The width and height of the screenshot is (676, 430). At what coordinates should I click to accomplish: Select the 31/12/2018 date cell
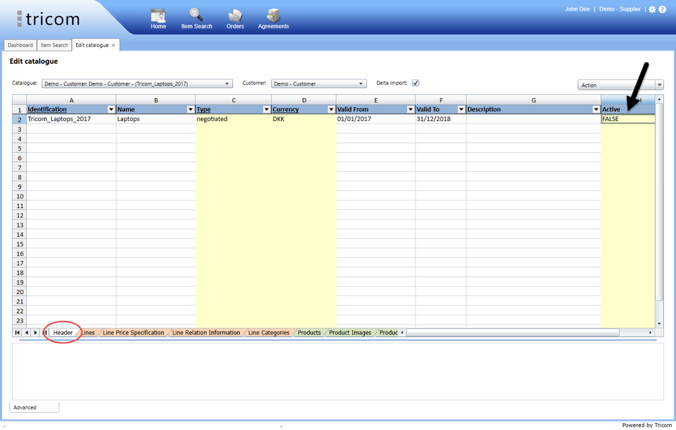pos(440,119)
